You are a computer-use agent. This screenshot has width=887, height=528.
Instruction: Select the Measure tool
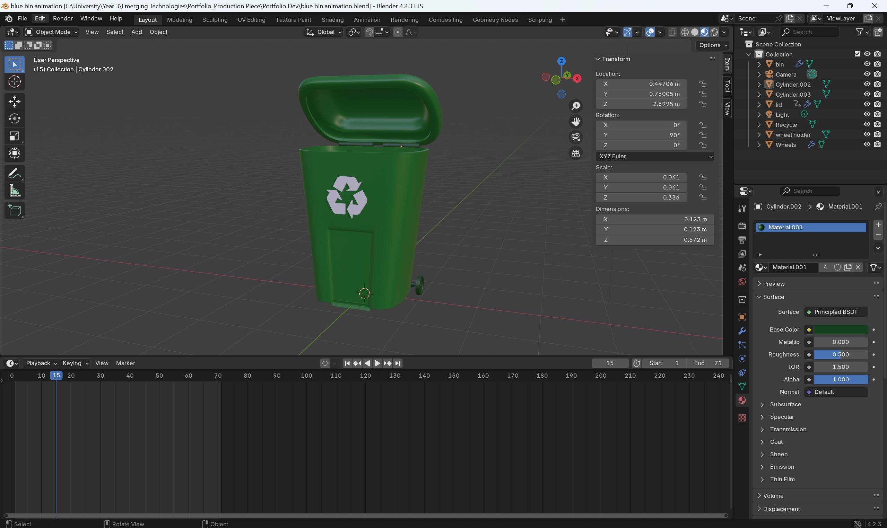click(x=14, y=191)
